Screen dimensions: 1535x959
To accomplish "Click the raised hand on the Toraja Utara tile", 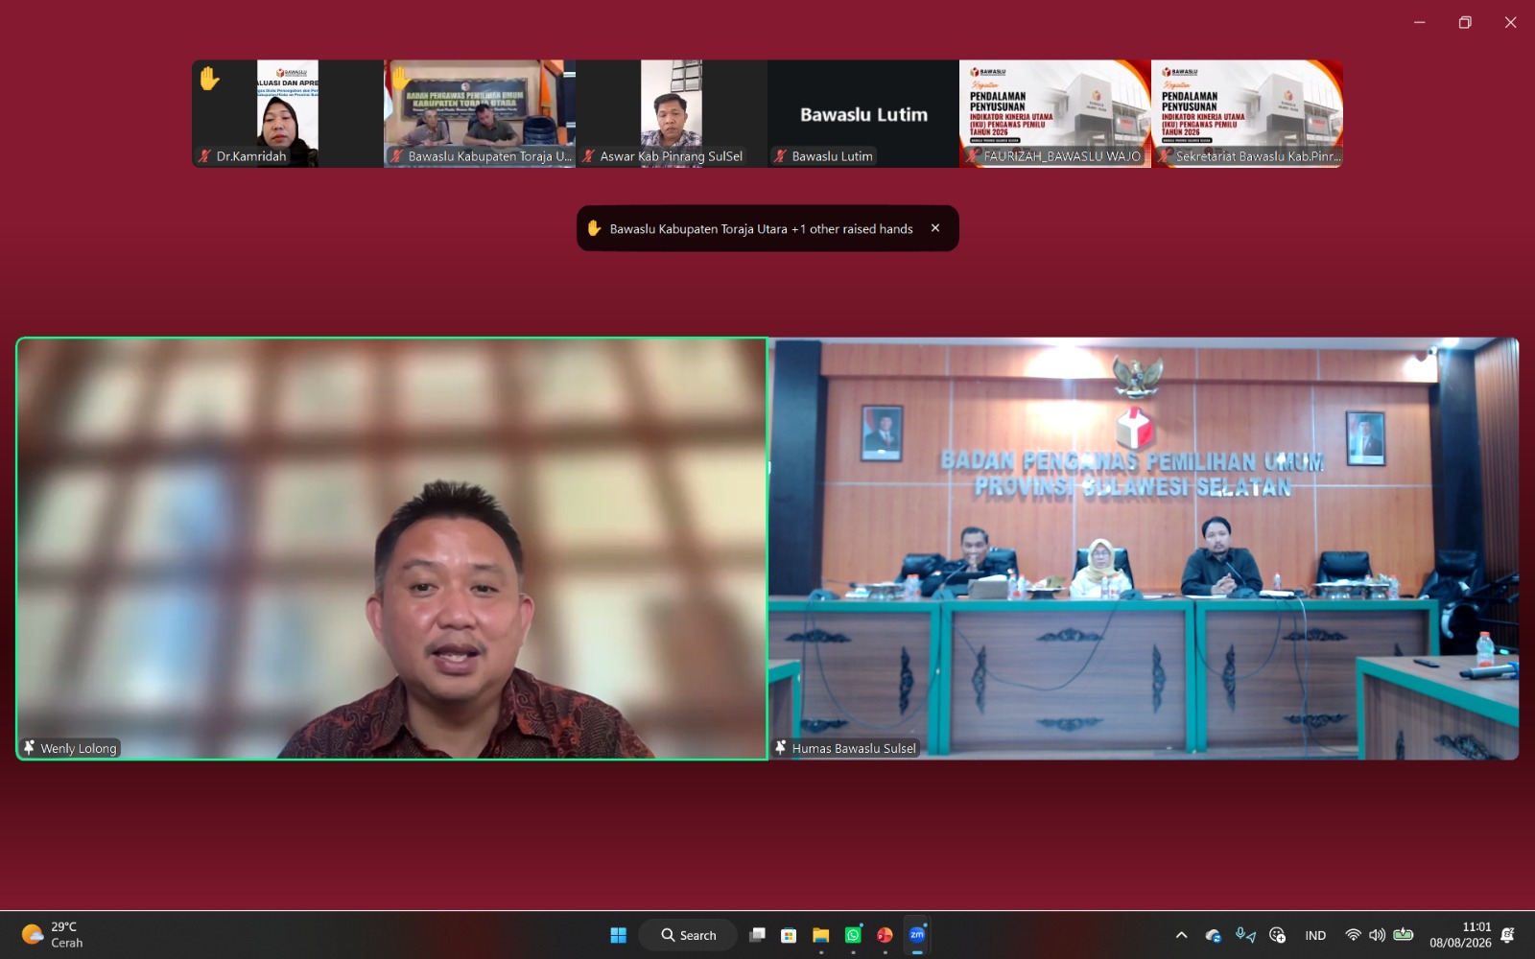I will 399,78.
